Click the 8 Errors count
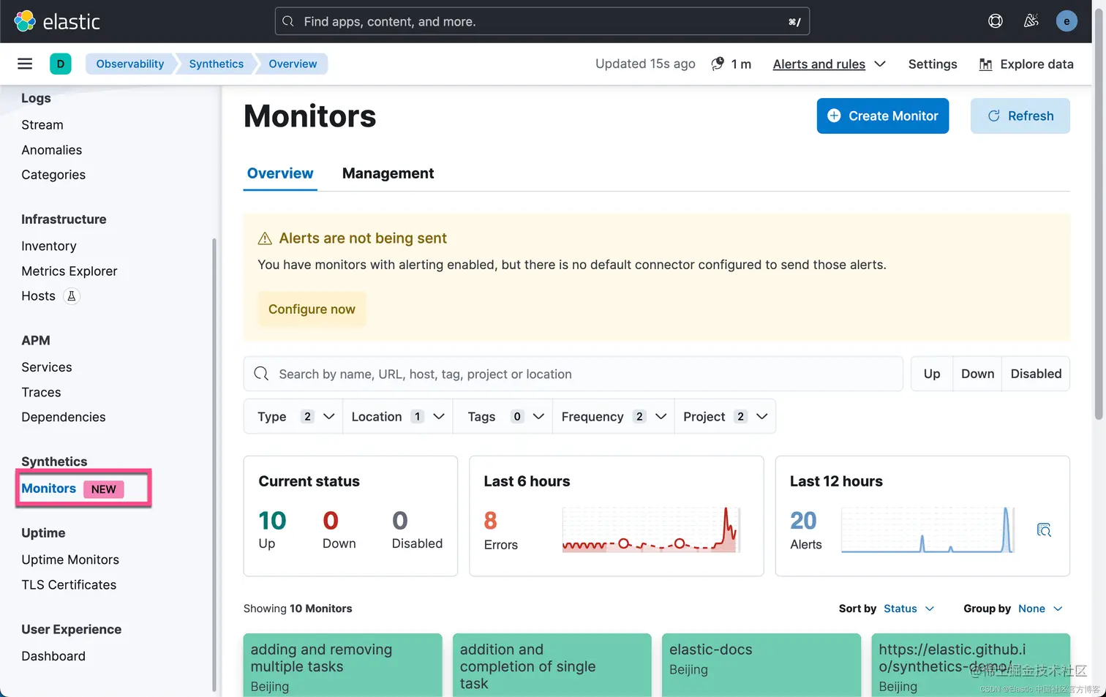Screen dimensions: 1106x697 pos(490,521)
